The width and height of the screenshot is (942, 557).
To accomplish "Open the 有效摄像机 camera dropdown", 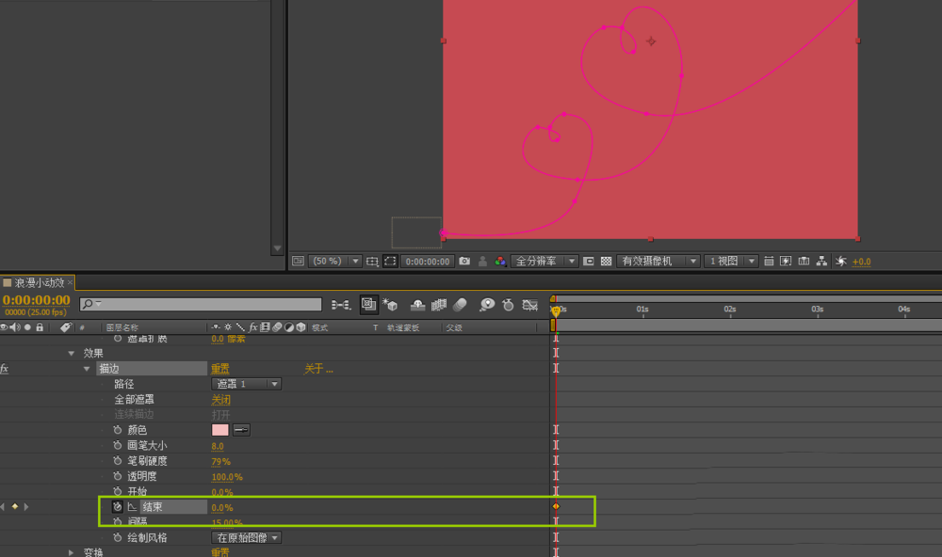I will point(658,262).
